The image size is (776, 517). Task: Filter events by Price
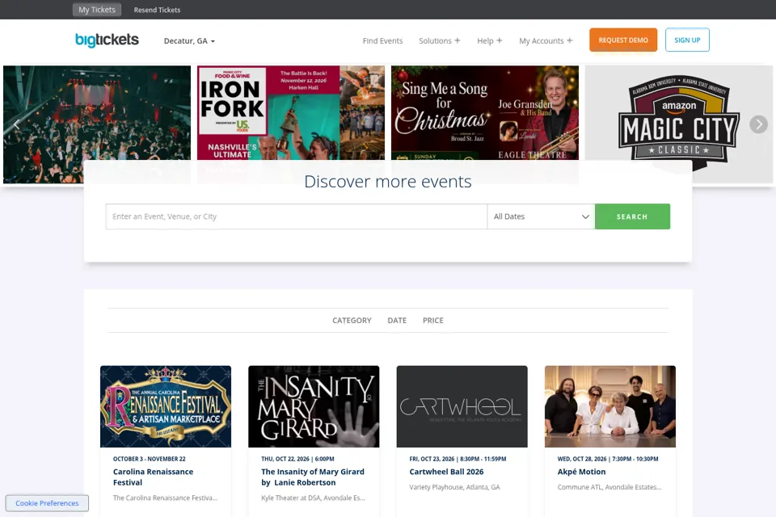click(x=433, y=320)
